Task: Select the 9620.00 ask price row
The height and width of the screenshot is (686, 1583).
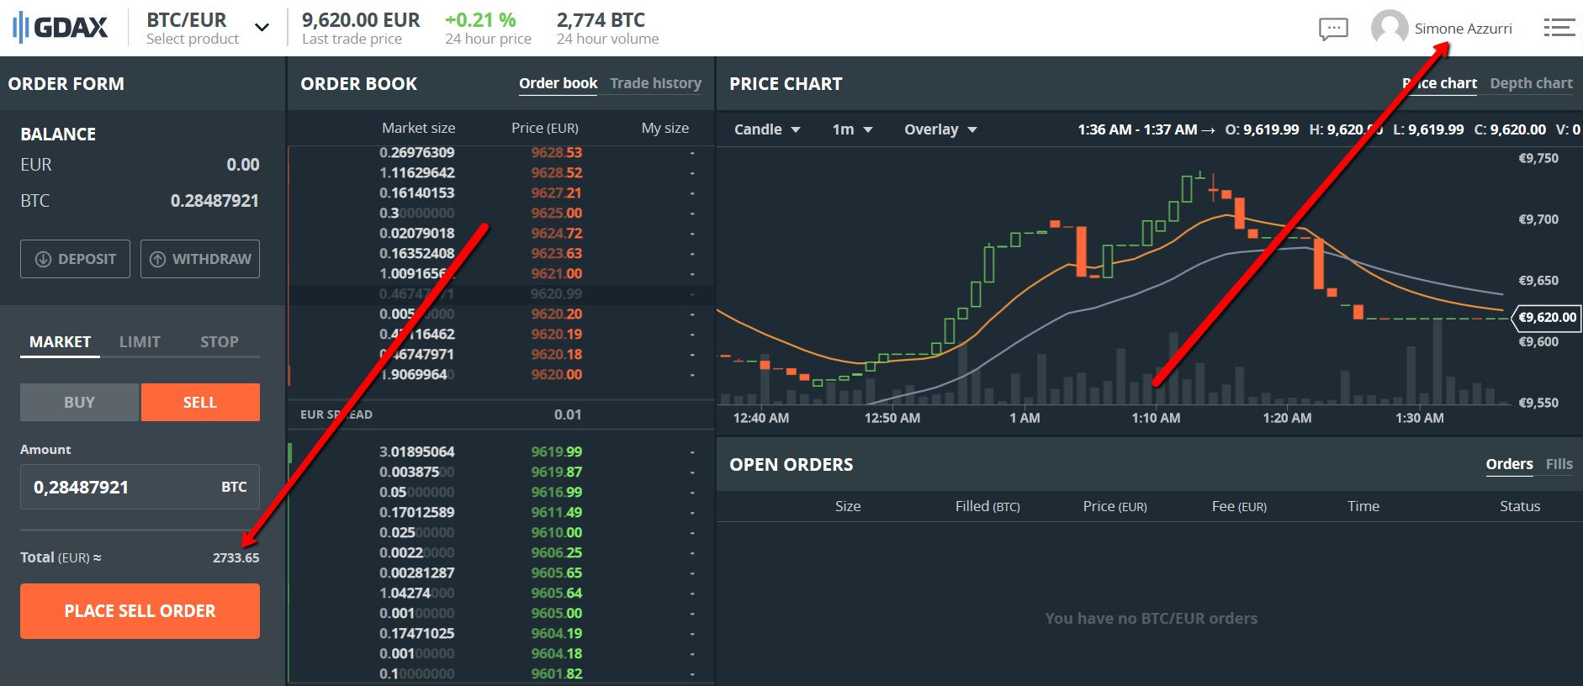Action: (x=500, y=374)
